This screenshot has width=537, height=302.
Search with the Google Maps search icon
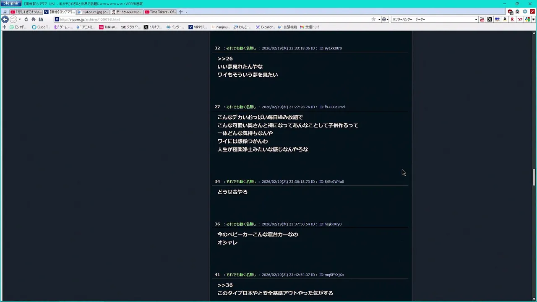527,19
